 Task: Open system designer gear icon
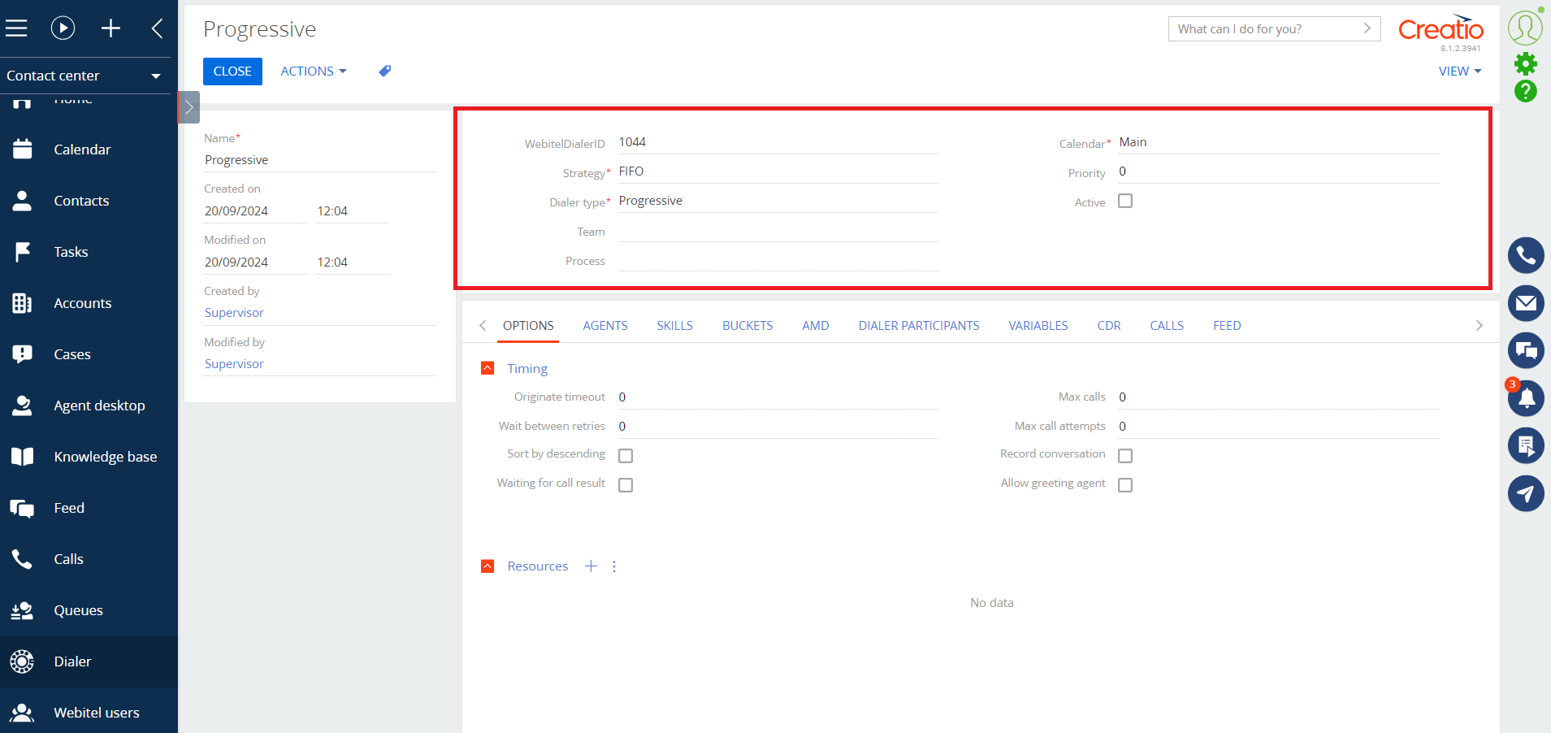pos(1526,63)
